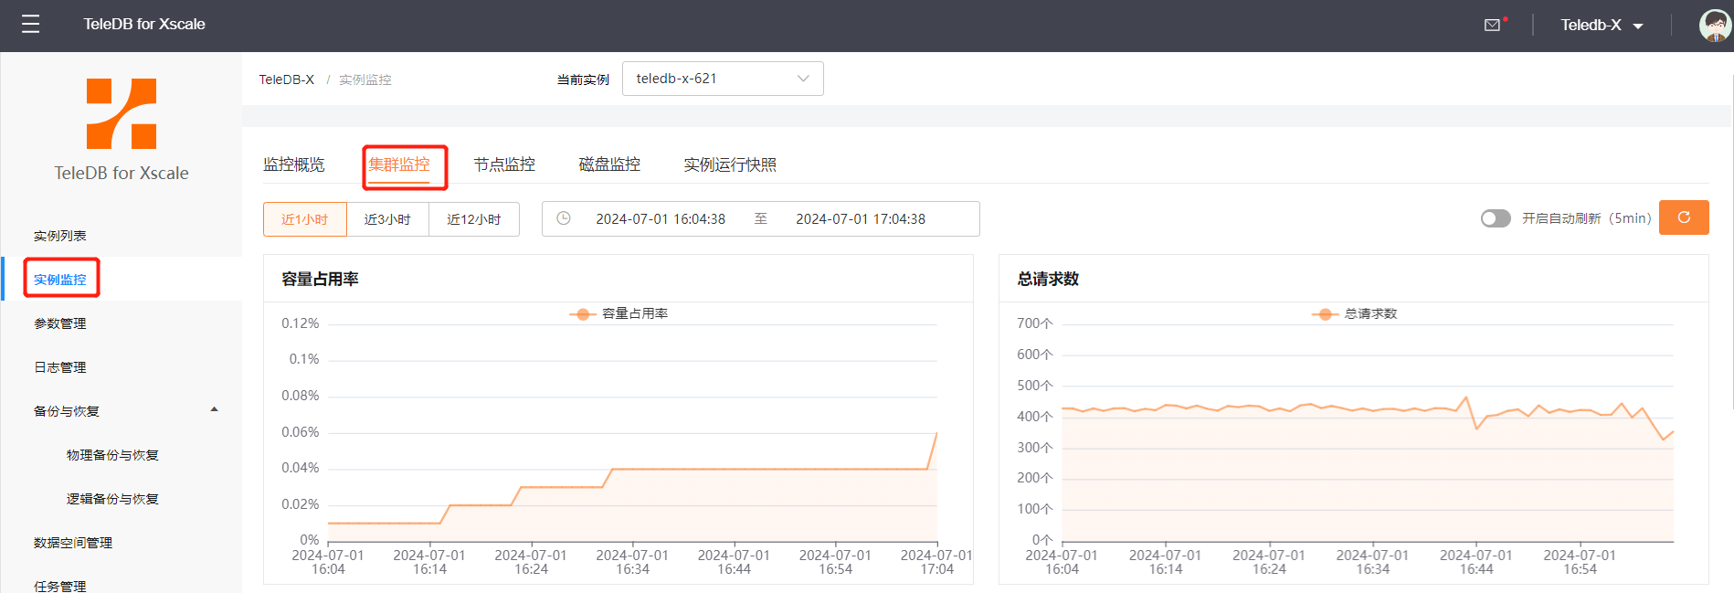Switch to the 磁盘监控 tab
1734x593 pixels.
pos(609,164)
